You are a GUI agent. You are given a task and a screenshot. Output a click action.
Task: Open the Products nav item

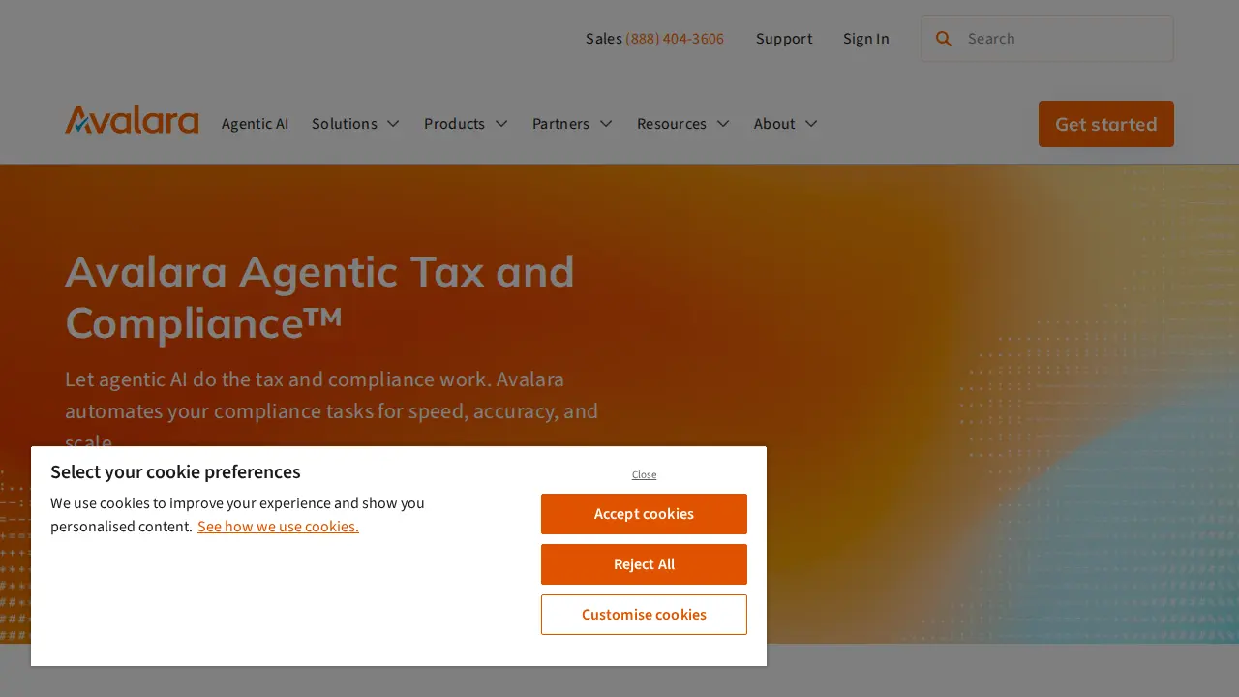[454, 124]
